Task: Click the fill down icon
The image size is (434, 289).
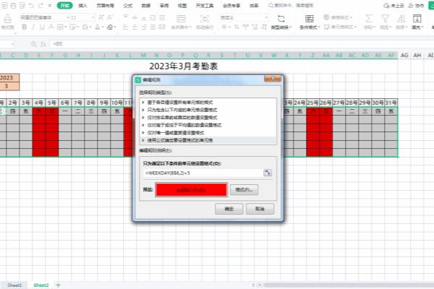Action: [417, 19]
